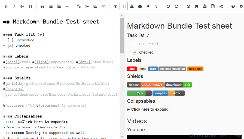
Task: Download the document with the download icon
Action: 205,6
